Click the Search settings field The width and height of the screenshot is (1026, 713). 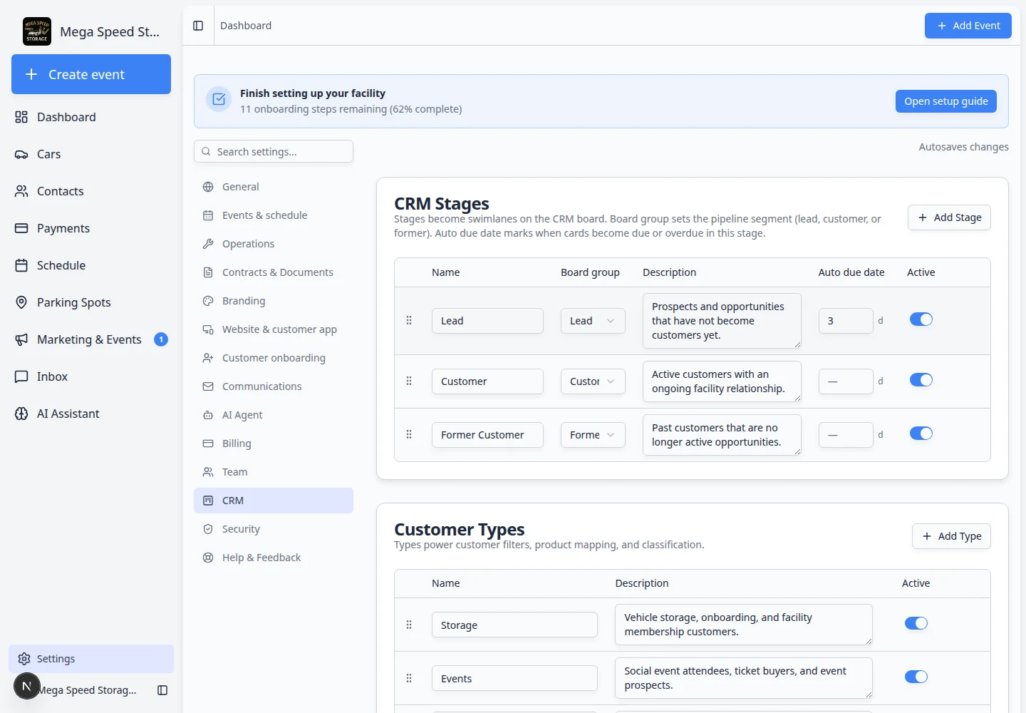(274, 151)
